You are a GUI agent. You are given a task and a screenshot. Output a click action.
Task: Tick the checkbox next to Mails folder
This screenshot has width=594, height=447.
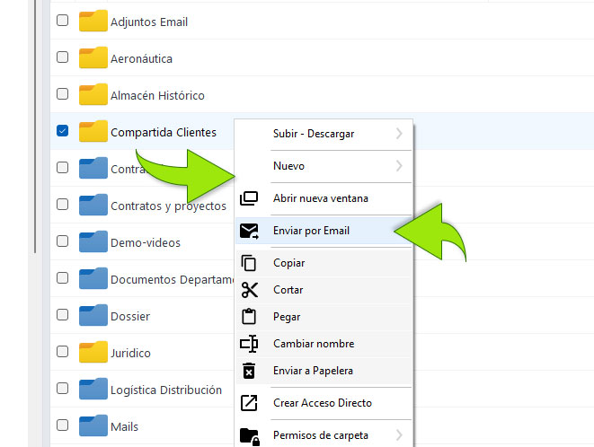62,425
